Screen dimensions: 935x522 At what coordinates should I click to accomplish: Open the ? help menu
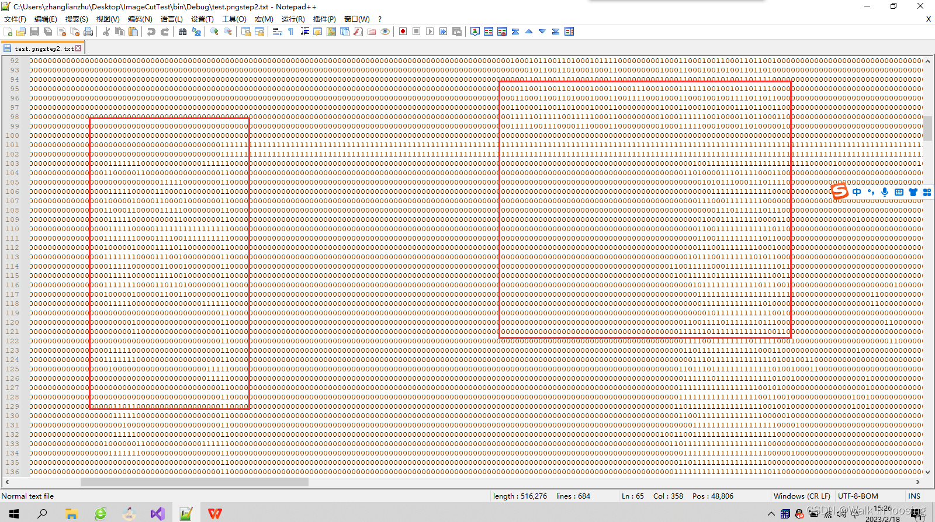coord(380,19)
